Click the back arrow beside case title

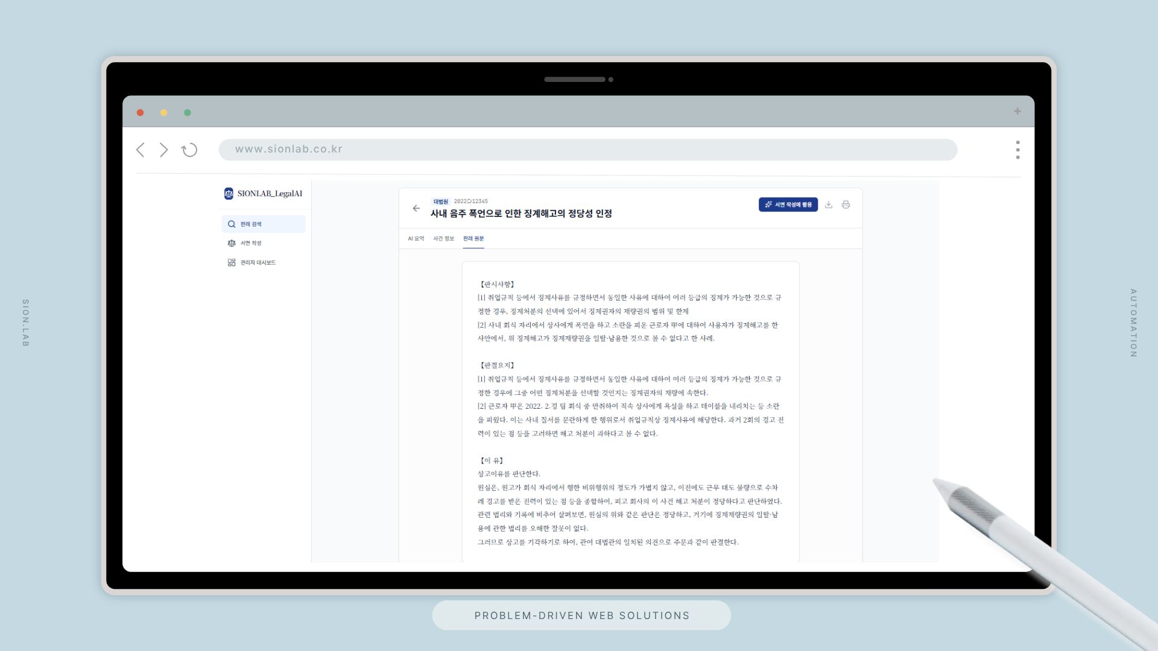[x=416, y=209]
